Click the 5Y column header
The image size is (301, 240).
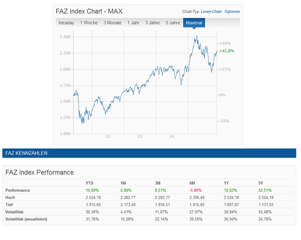pyautogui.click(x=261, y=183)
